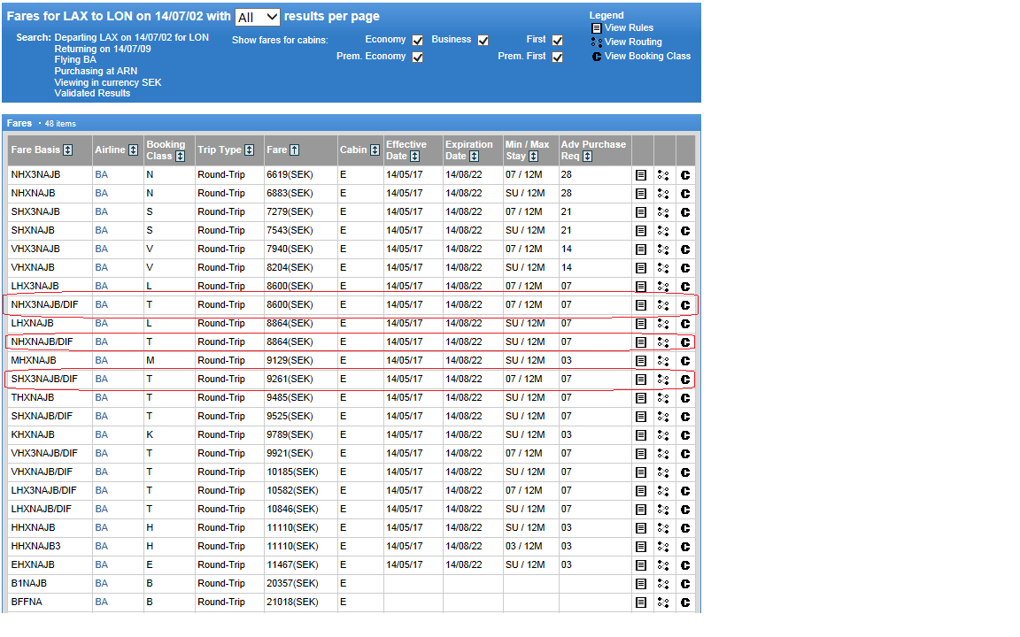Click BA airline link in first row
The height and width of the screenshot is (637, 1020).
click(102, 175)
